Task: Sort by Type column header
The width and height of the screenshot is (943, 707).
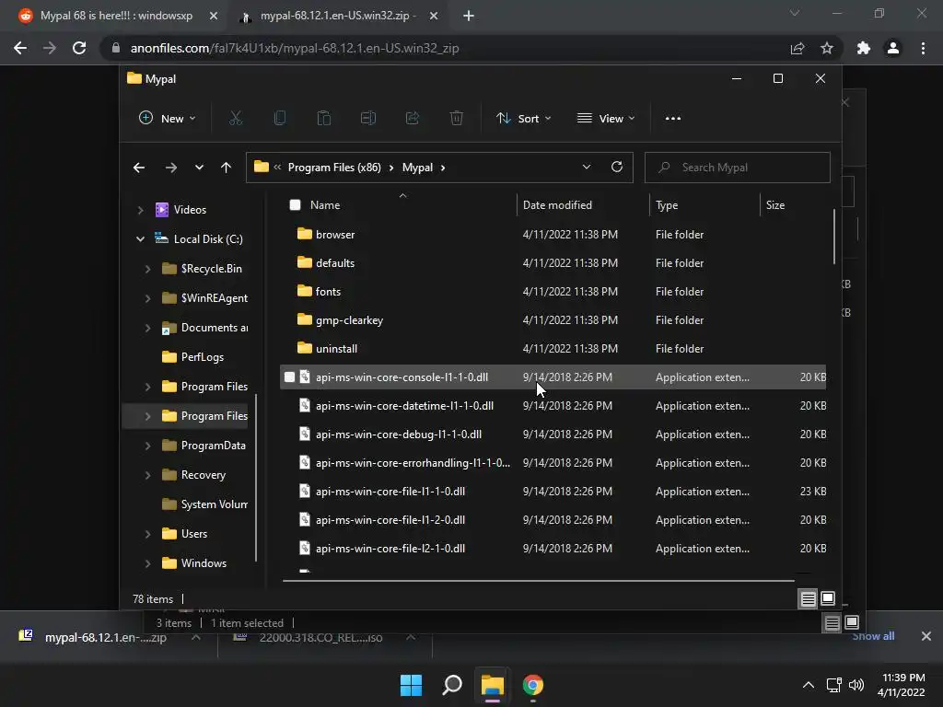Action: tap(667, 205)
